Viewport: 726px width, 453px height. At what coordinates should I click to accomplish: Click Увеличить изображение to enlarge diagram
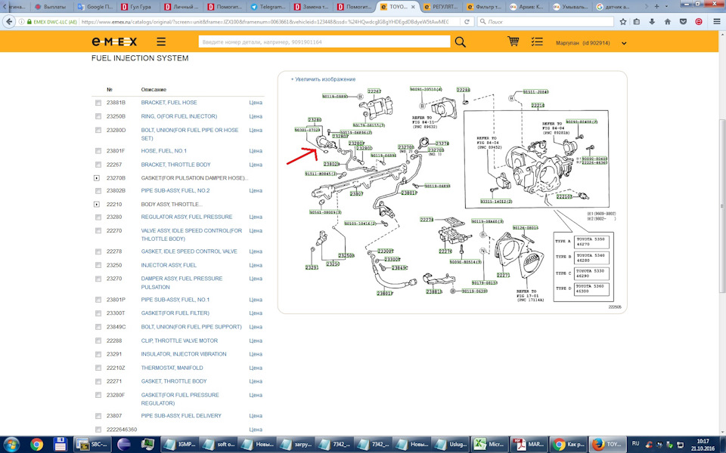click(324, 79)
